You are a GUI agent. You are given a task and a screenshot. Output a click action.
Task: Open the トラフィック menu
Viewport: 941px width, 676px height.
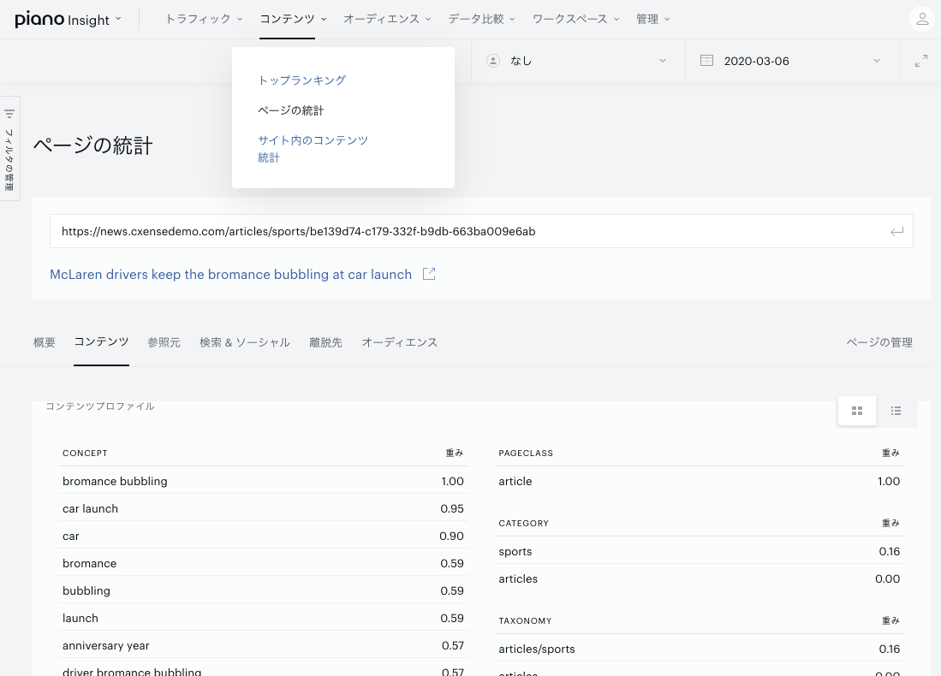(x=204, y=19)
